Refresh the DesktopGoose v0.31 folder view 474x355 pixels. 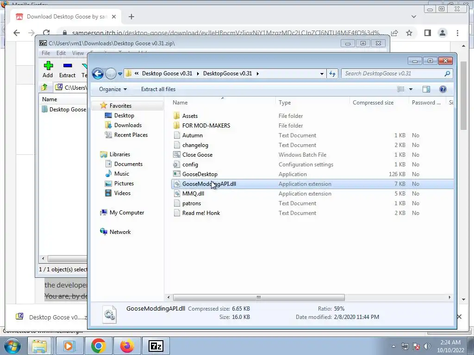(x=332, y=73)
